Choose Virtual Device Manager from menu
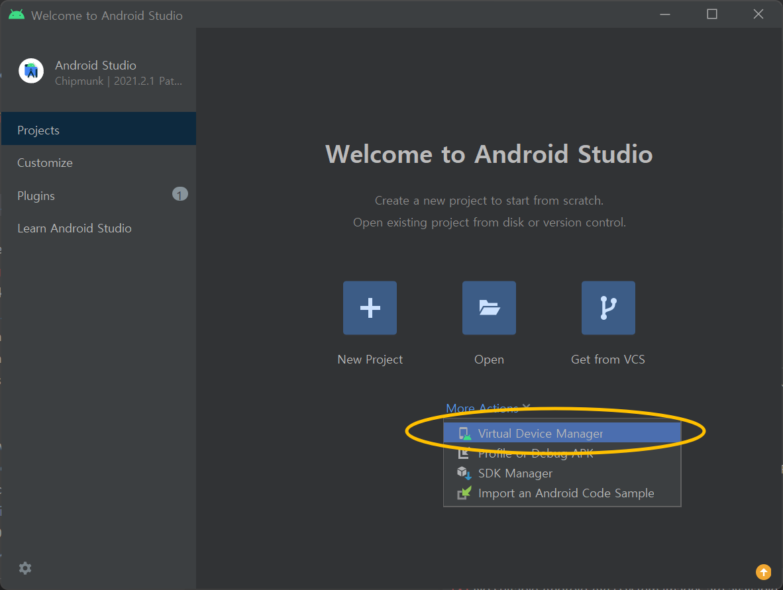This screenshot has height=590, width=783. tap(562, 433)
